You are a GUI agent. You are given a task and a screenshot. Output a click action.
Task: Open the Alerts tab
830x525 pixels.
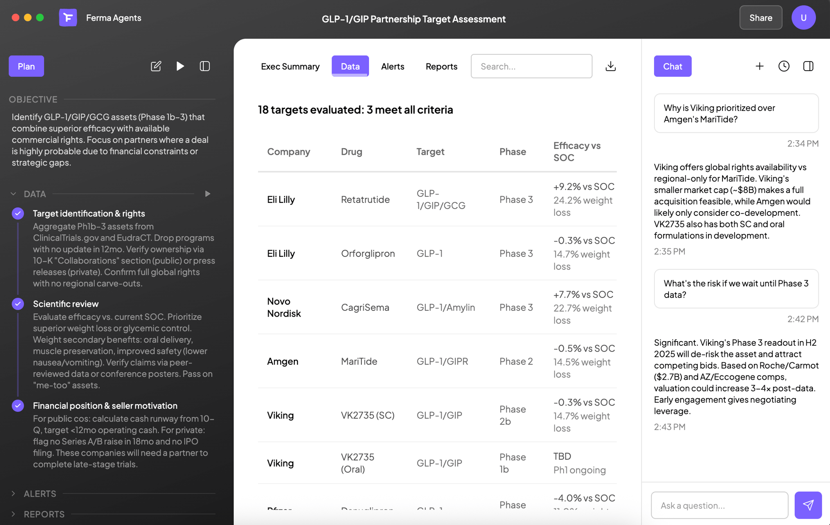pyautogui.click(x=393, y=66)
